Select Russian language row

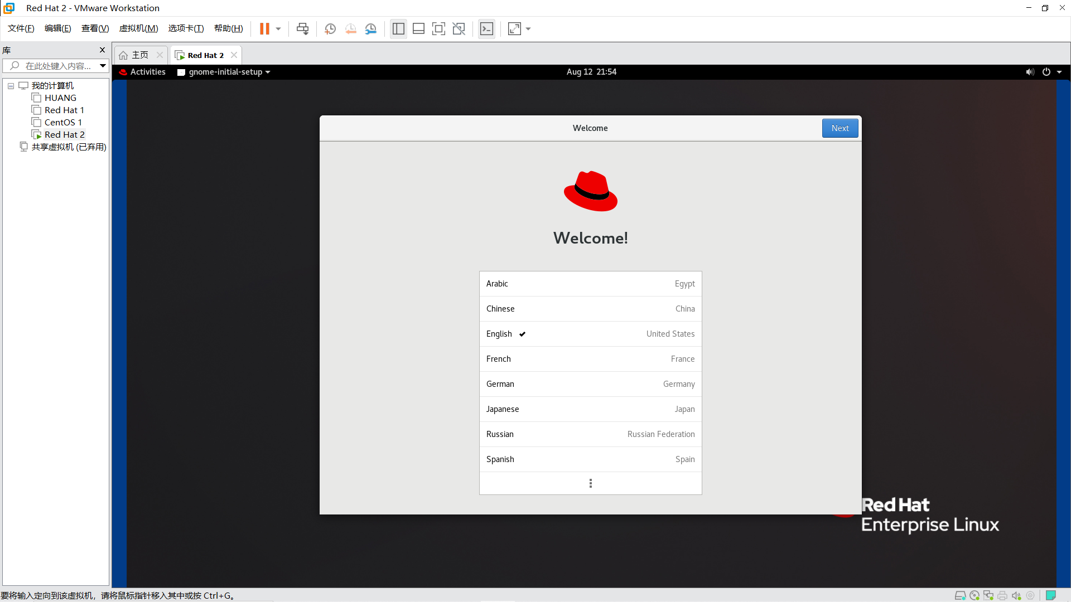(x=590, y=434)
